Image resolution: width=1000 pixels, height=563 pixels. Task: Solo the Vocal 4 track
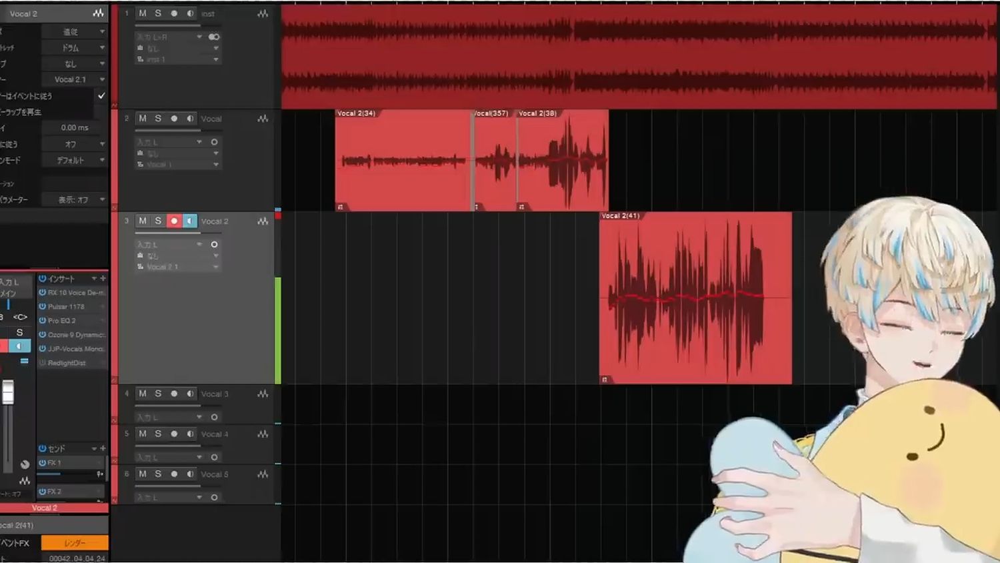click(x=158, y=434)
